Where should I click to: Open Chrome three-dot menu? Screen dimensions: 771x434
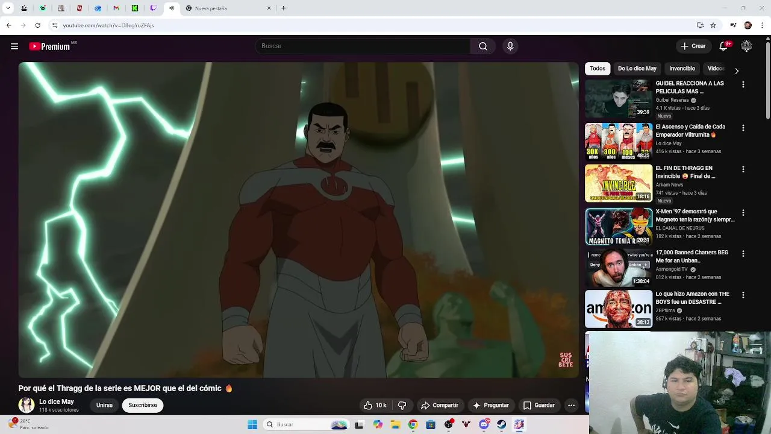click(763, 25)
